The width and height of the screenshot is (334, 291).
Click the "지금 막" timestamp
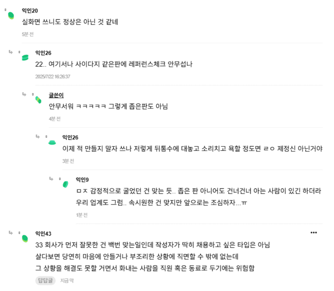pyautogui.click(x=67, y=281)
